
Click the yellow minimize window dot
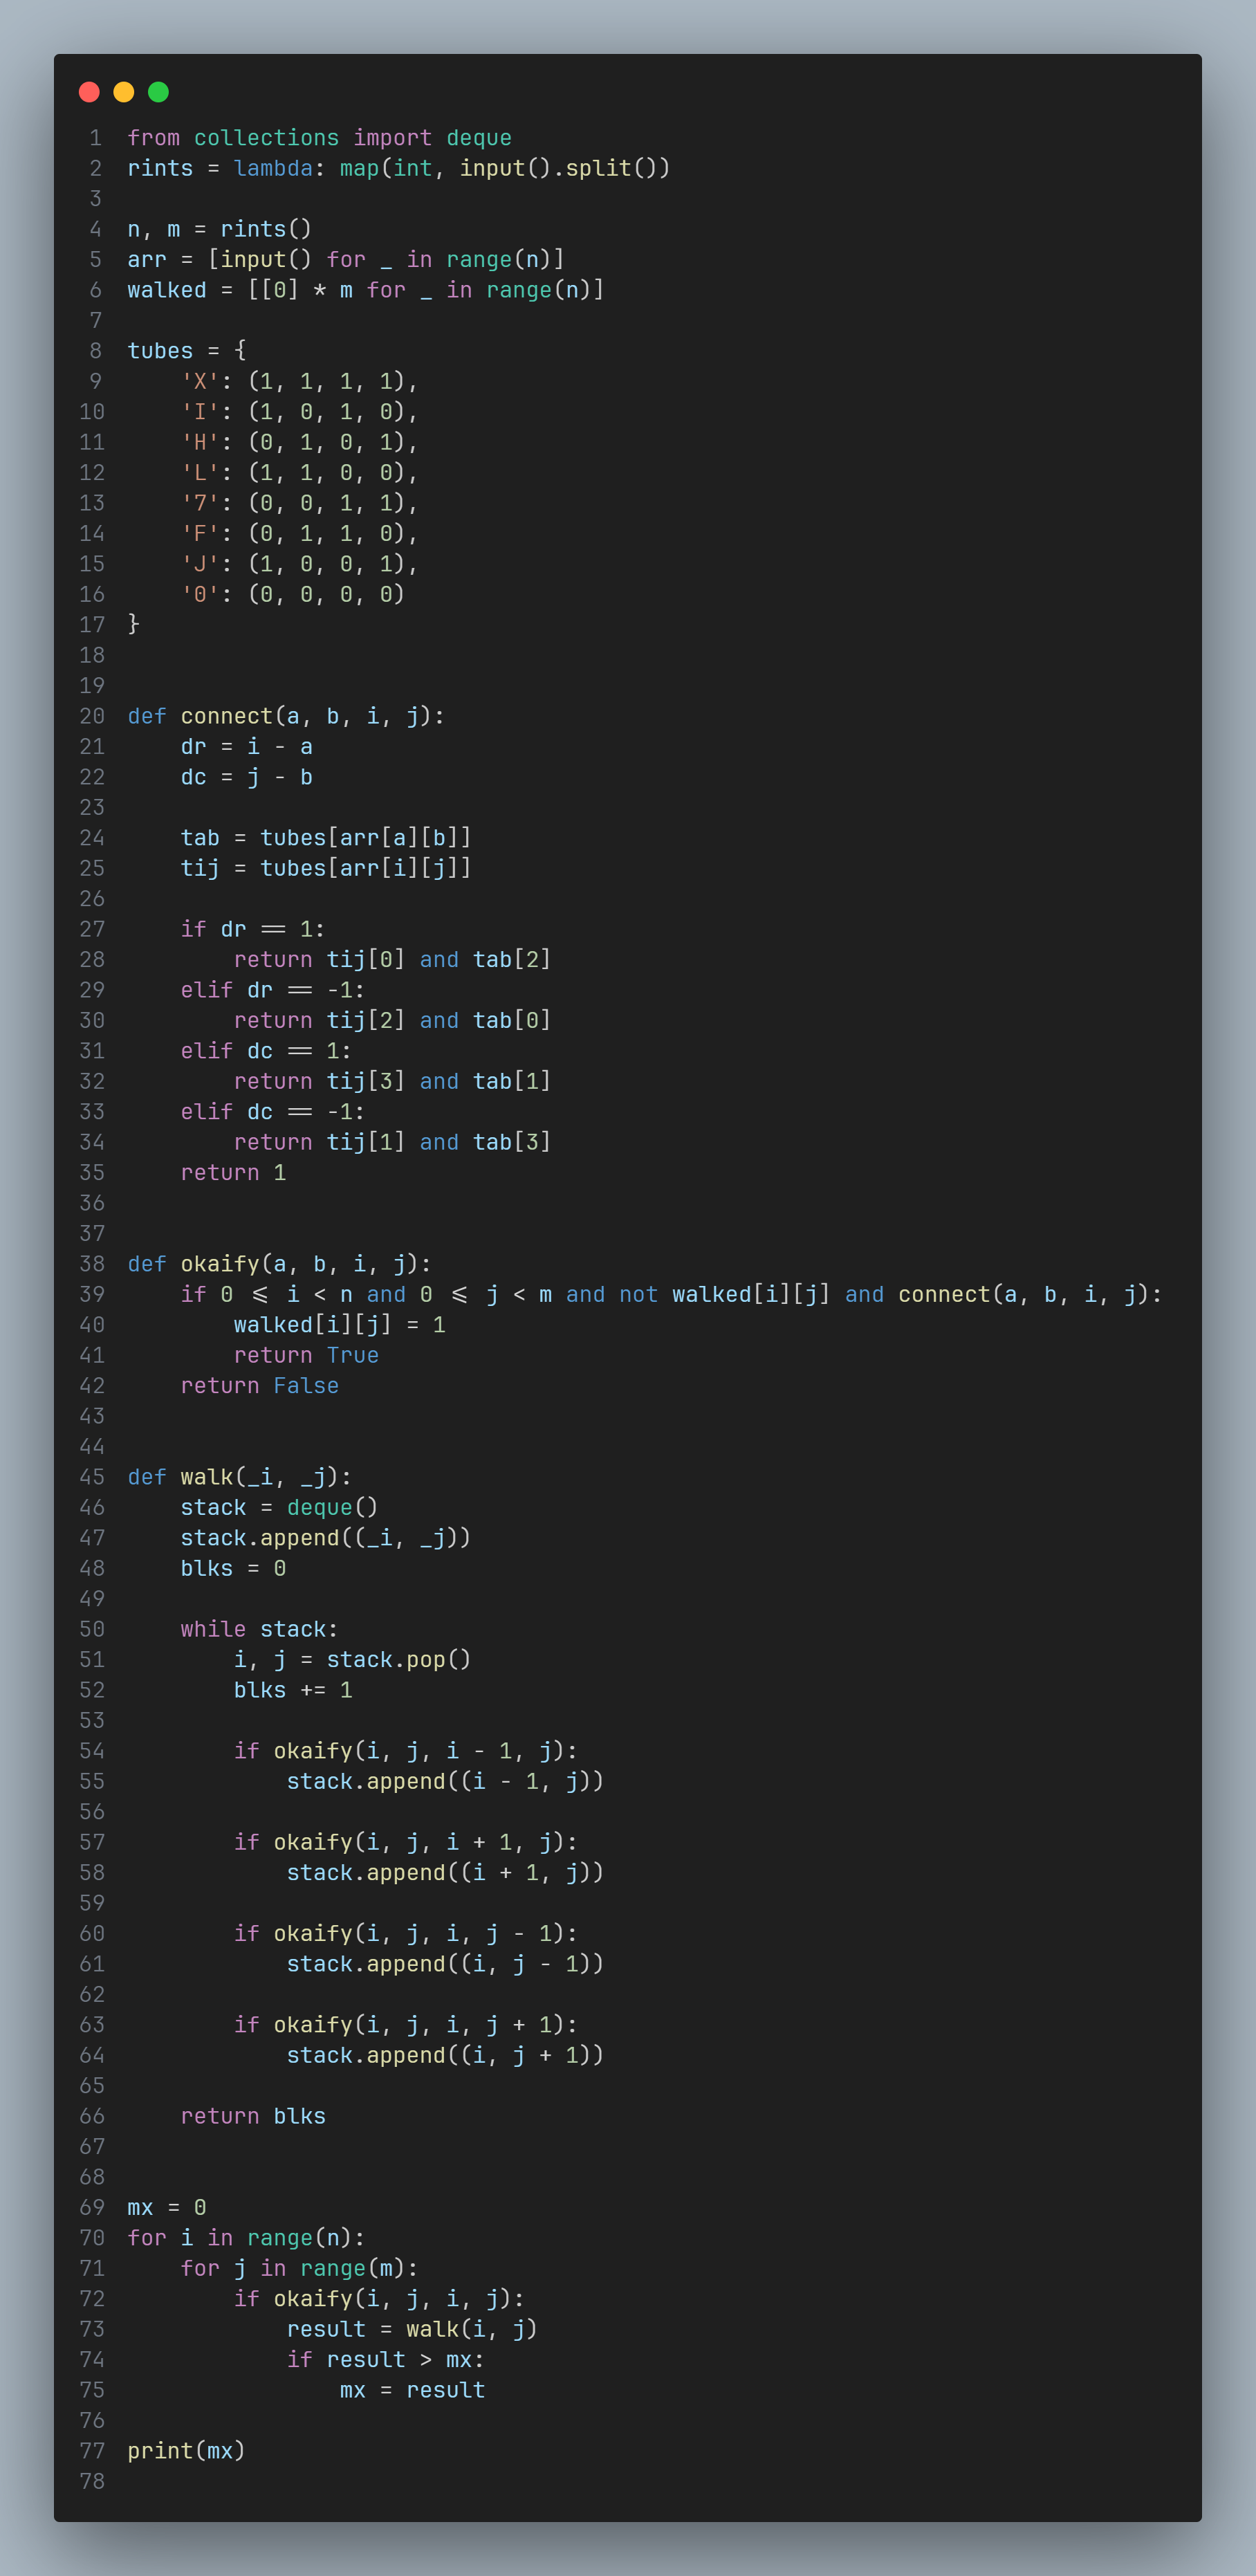(x=124, y=92)
